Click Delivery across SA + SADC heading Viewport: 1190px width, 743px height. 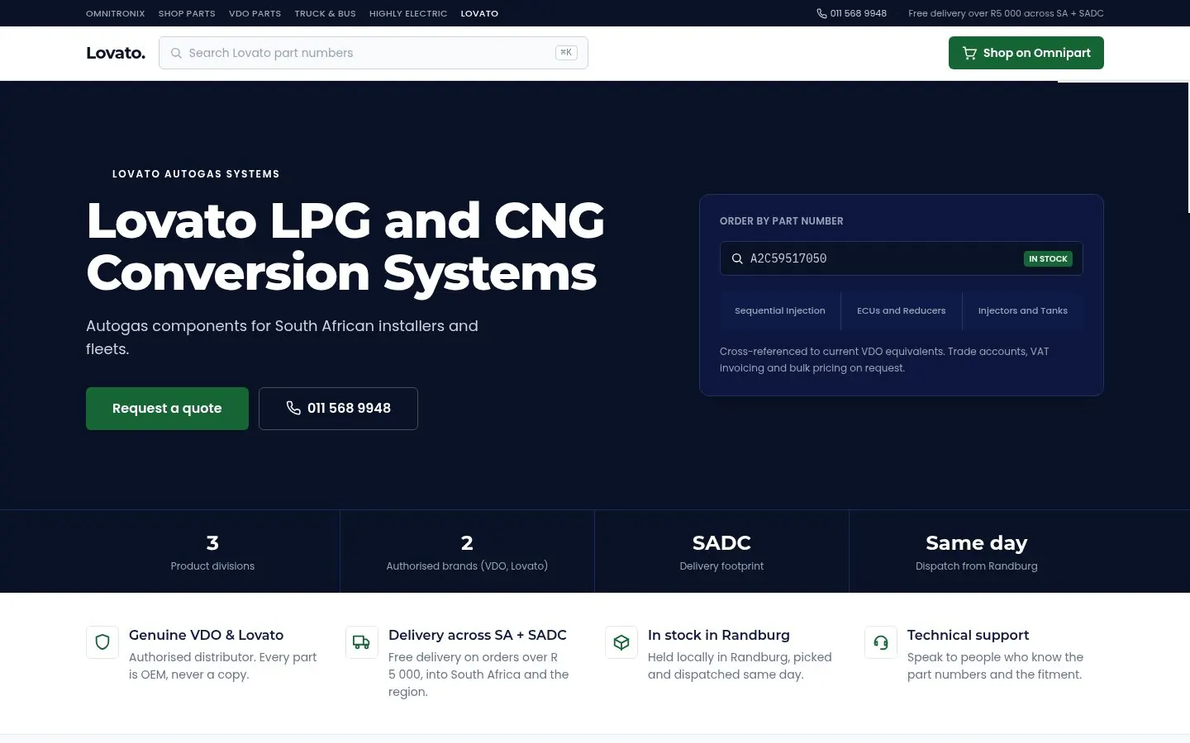478,635
